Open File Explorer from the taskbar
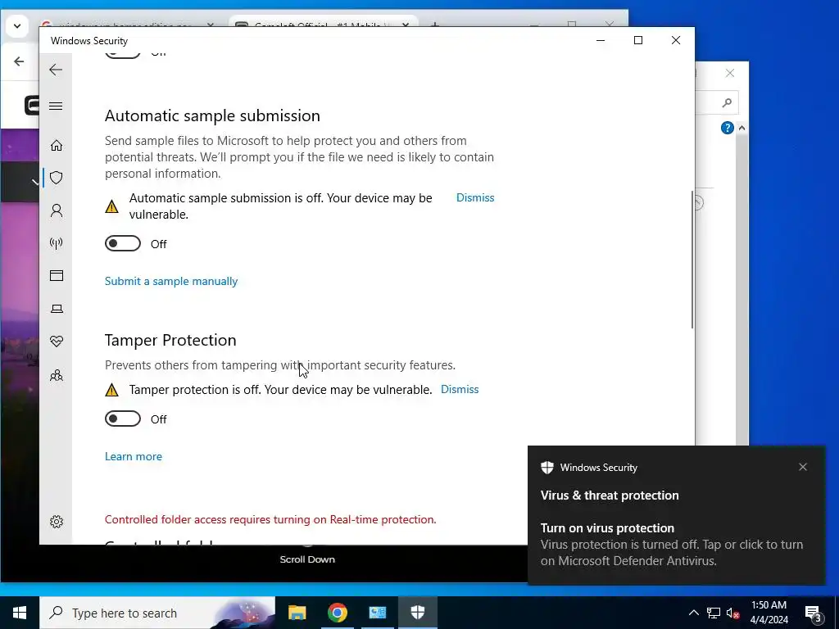 (x=297, y=613)
